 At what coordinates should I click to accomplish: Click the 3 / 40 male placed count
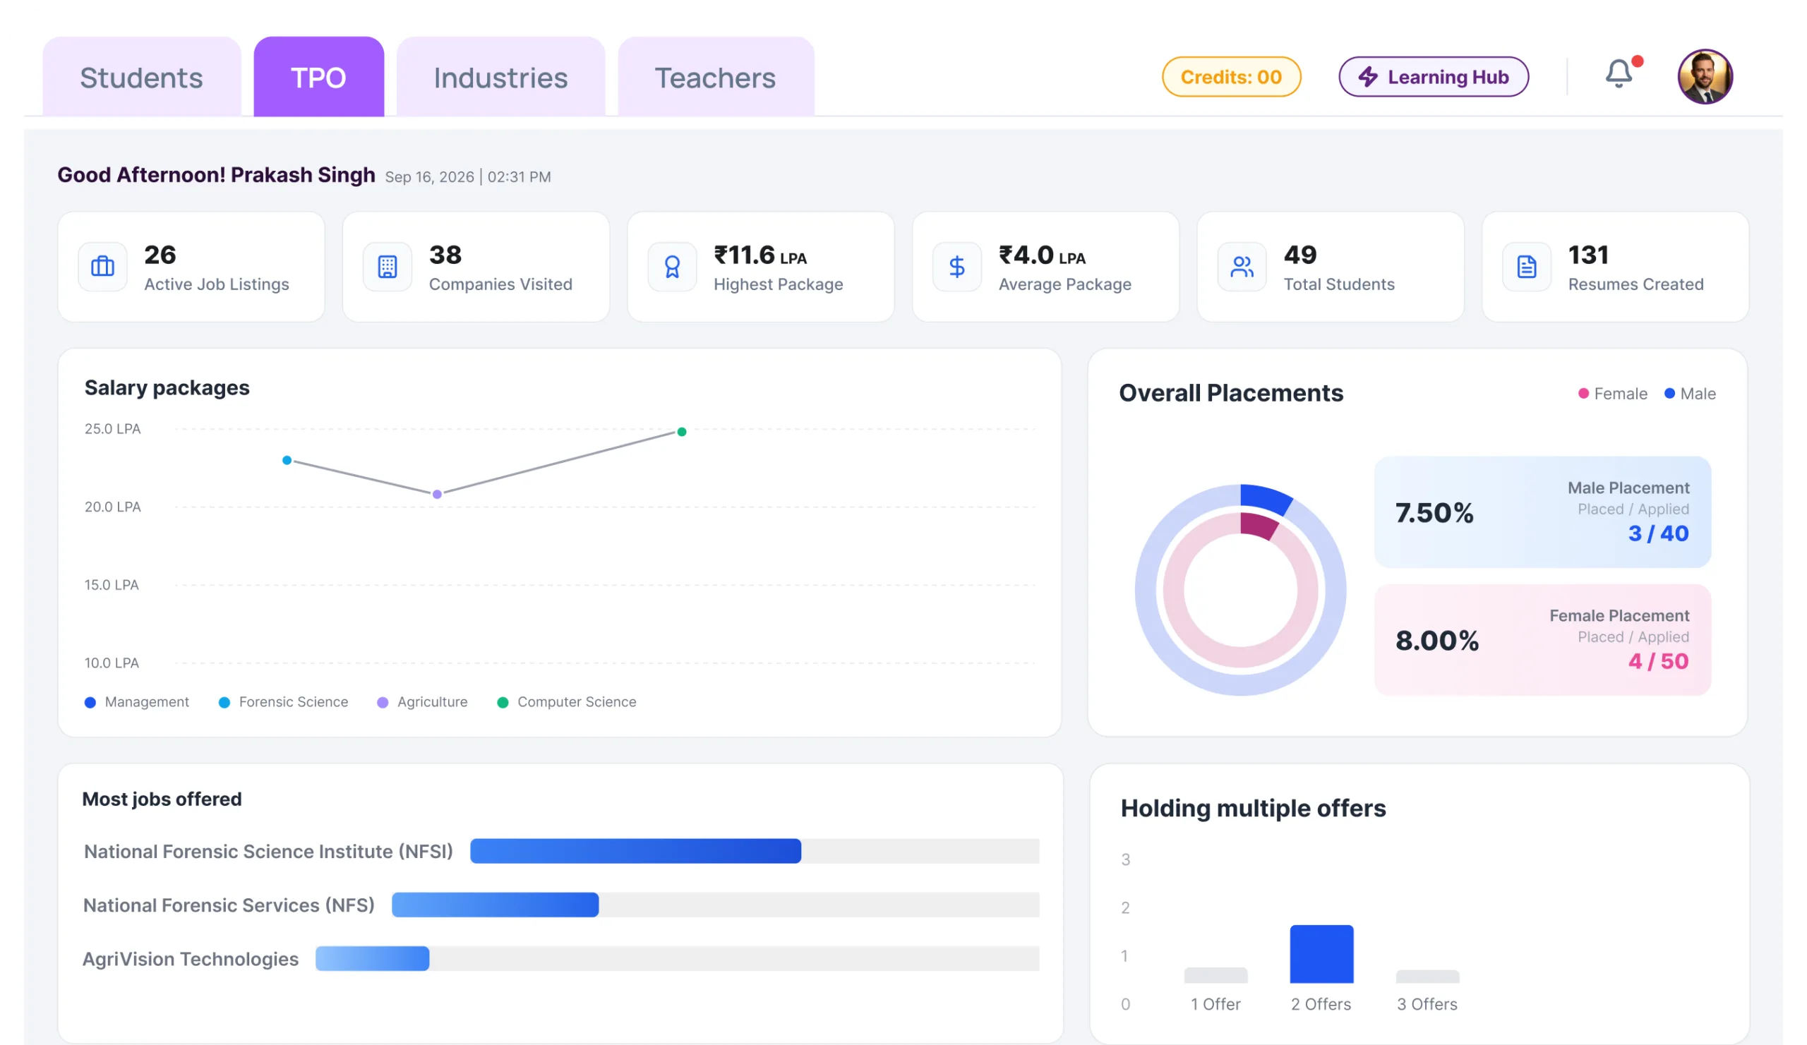(x=1658, y=533)
